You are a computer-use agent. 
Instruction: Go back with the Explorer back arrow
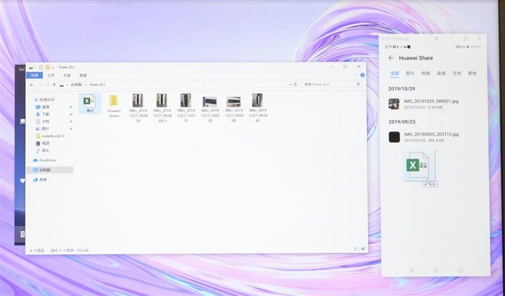[x=32, y=85]
